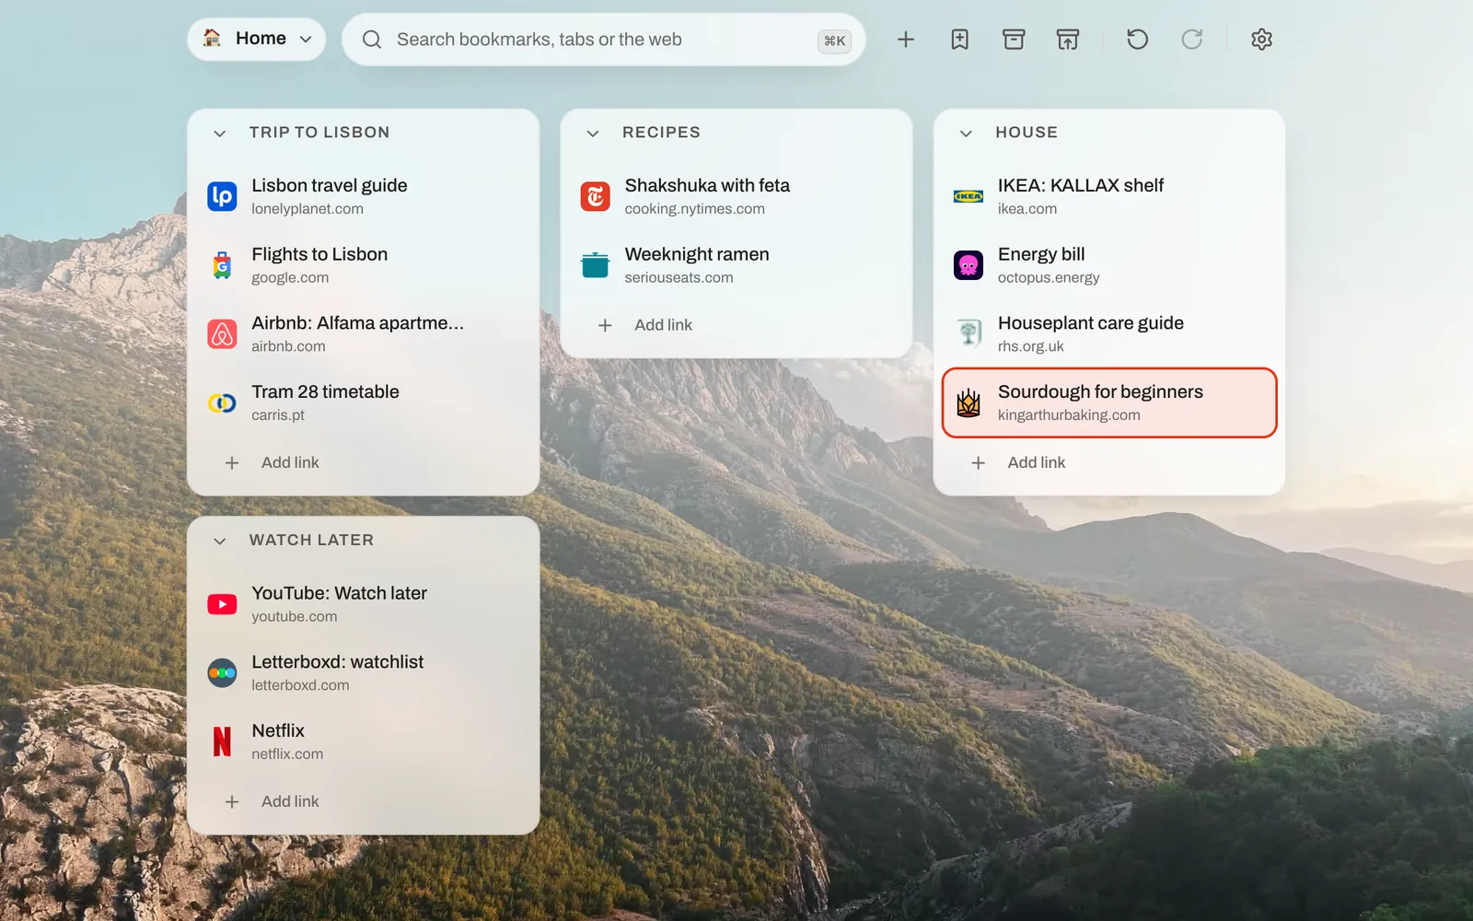
Task: Click the ikea.com domain text
Action: click(1027, 209)
